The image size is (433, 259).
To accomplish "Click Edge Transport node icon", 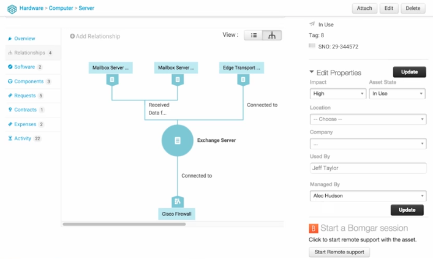I will click(x=243, y=80).
